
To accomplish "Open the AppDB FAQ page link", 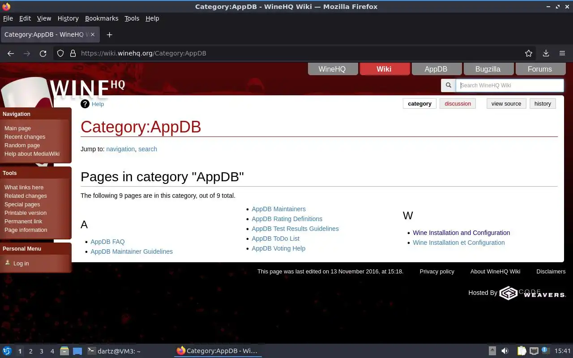I will [x=107, y=242].
